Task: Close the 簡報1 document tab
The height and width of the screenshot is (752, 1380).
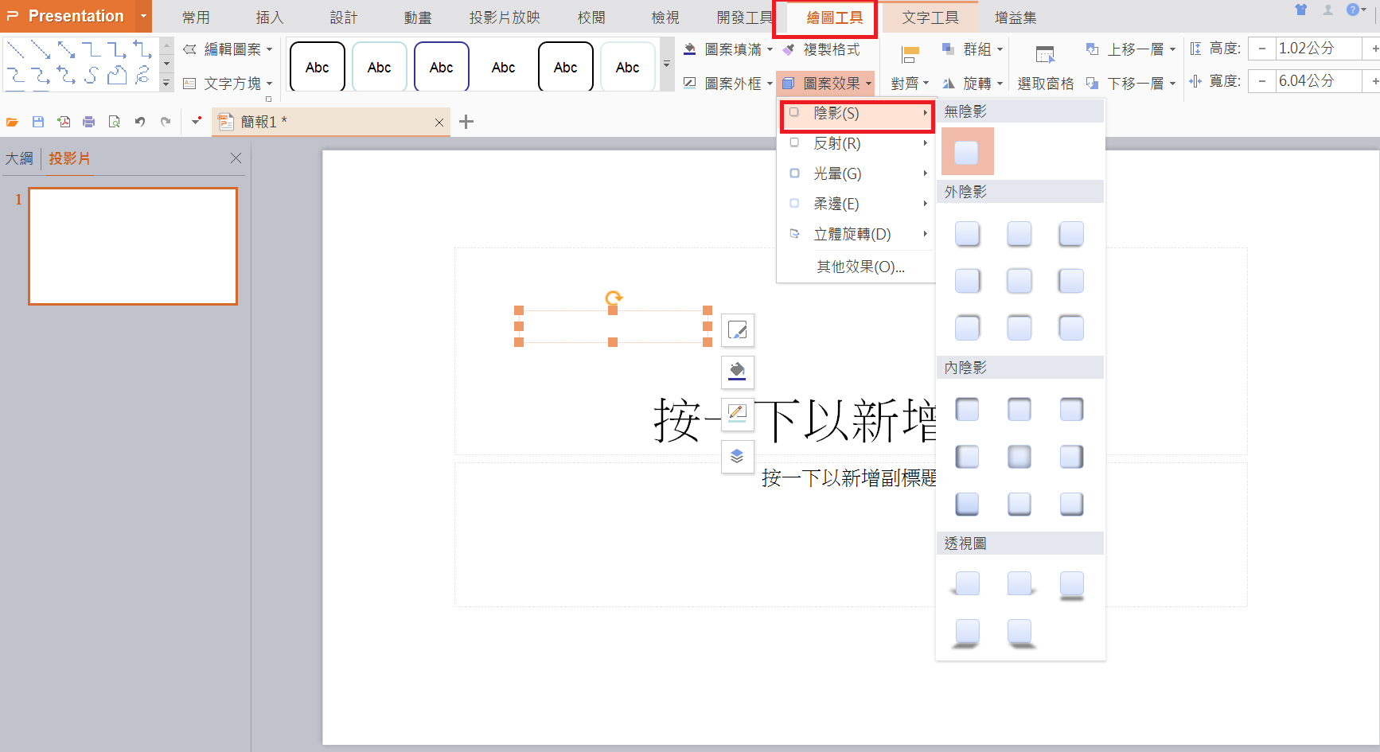Action: [x=439, y=123]
